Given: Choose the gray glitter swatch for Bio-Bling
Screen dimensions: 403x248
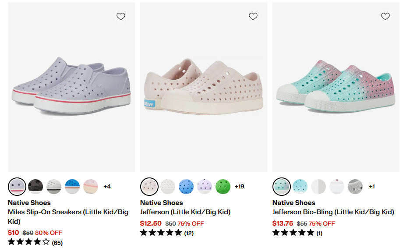Looking at the screenshot, I should pyautogui.click(x=355, y=186).
